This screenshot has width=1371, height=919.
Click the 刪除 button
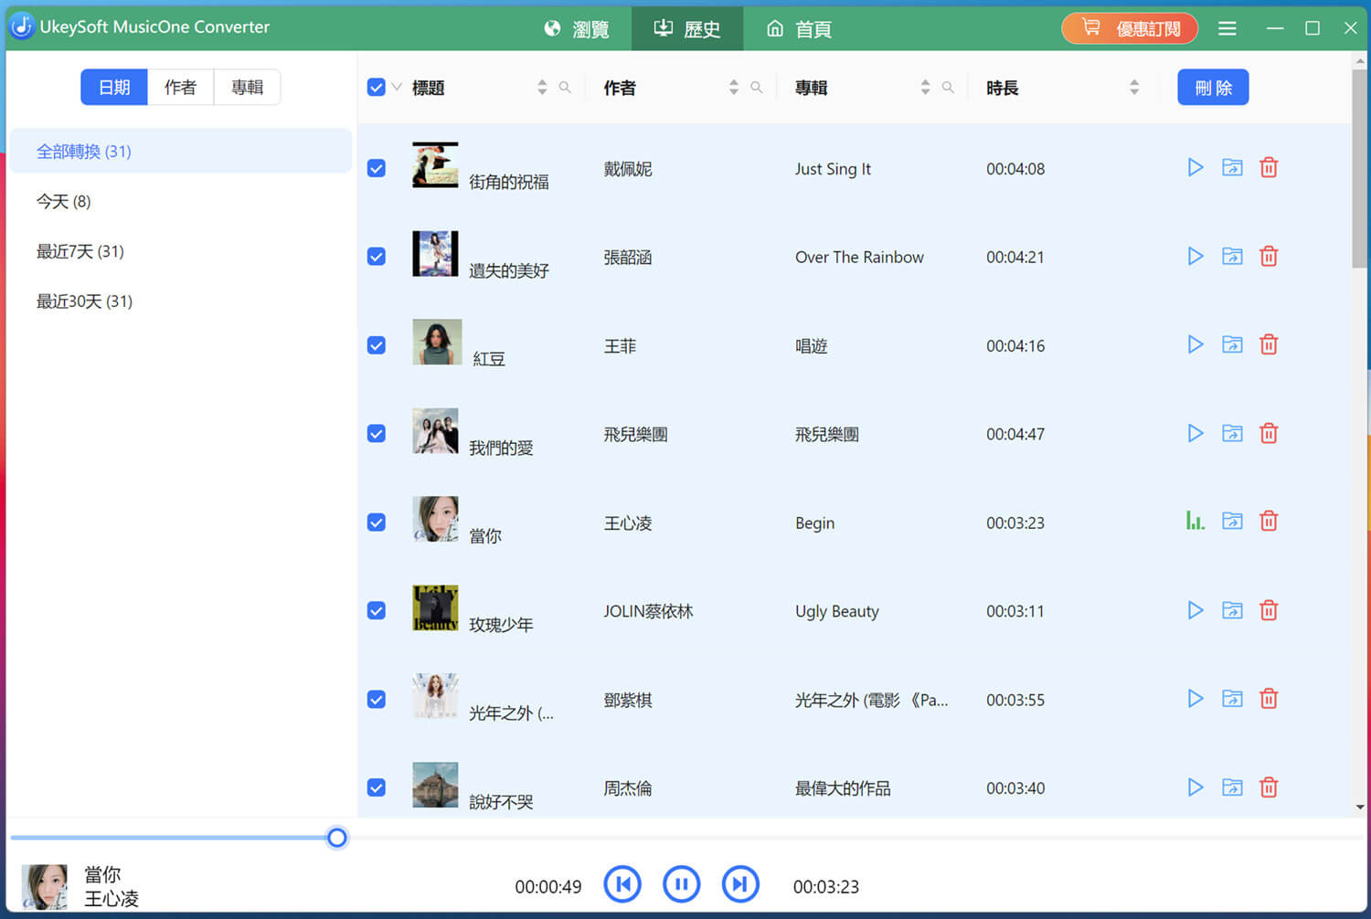pos(1213,87)
